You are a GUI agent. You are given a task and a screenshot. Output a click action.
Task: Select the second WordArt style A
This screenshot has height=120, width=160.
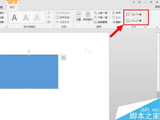coord(26,17)
